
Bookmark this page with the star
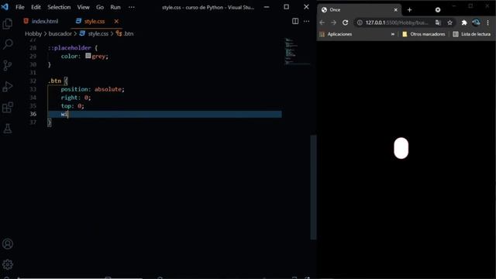tap(449, 22)
